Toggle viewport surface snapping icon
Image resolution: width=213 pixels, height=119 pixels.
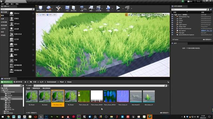[138, 15]
